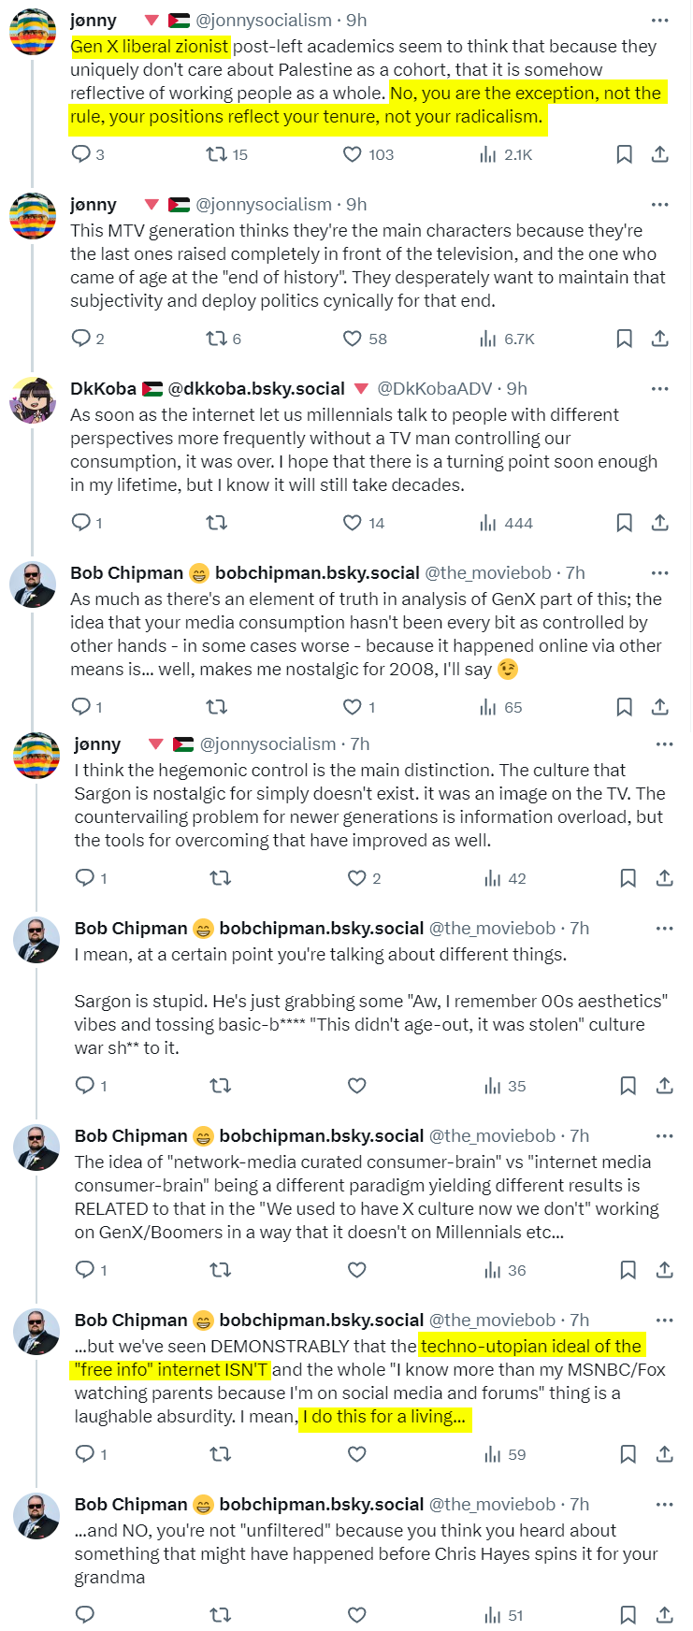
Task: Like jønny's hegemonic control tweet
Action: click(356, 878)
